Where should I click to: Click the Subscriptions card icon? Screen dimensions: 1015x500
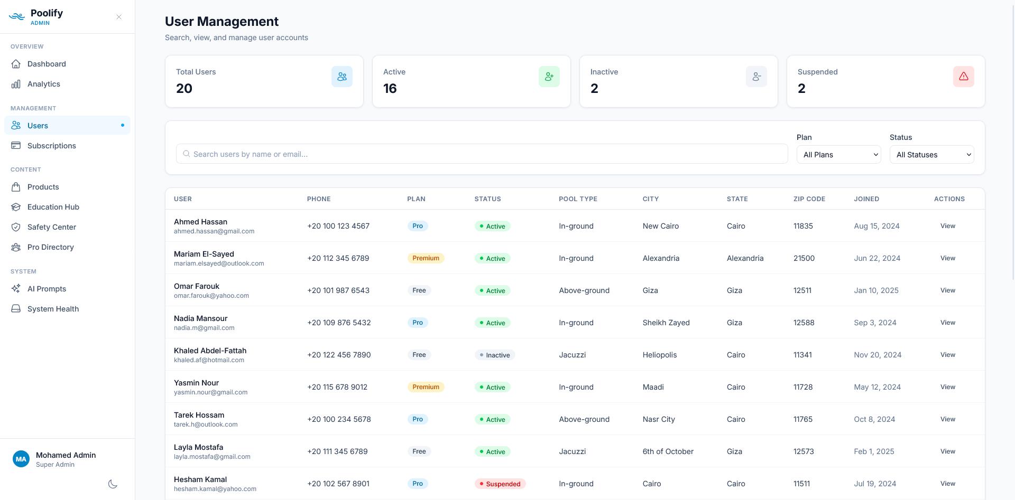click(16, 146)
